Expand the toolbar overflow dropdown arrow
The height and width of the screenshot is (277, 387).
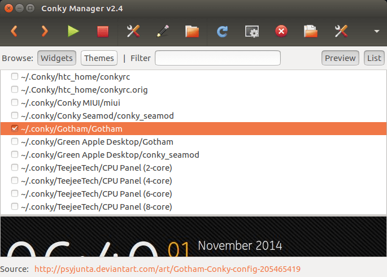[376, 32]
